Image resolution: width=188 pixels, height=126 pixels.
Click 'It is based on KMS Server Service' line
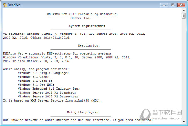click(52, 101)
